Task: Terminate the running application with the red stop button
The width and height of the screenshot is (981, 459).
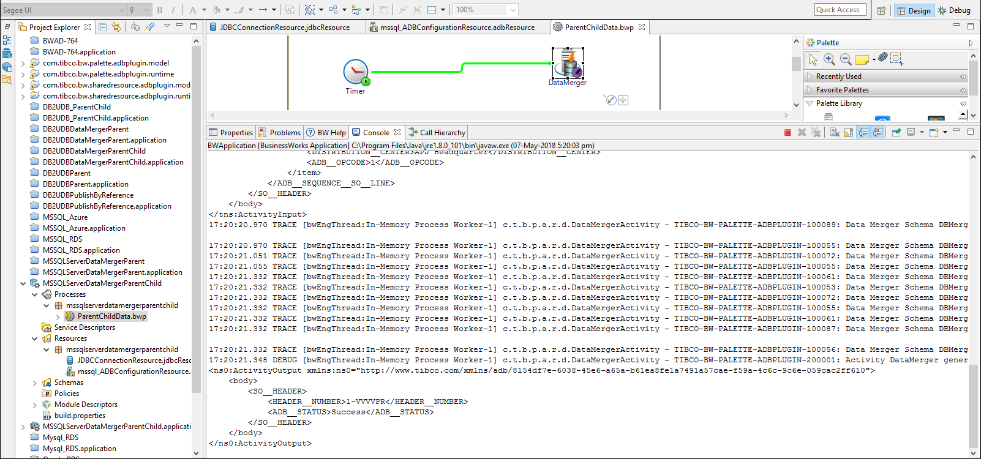Action: 787,132
